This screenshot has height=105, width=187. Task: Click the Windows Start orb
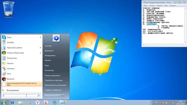click(4, 102)
